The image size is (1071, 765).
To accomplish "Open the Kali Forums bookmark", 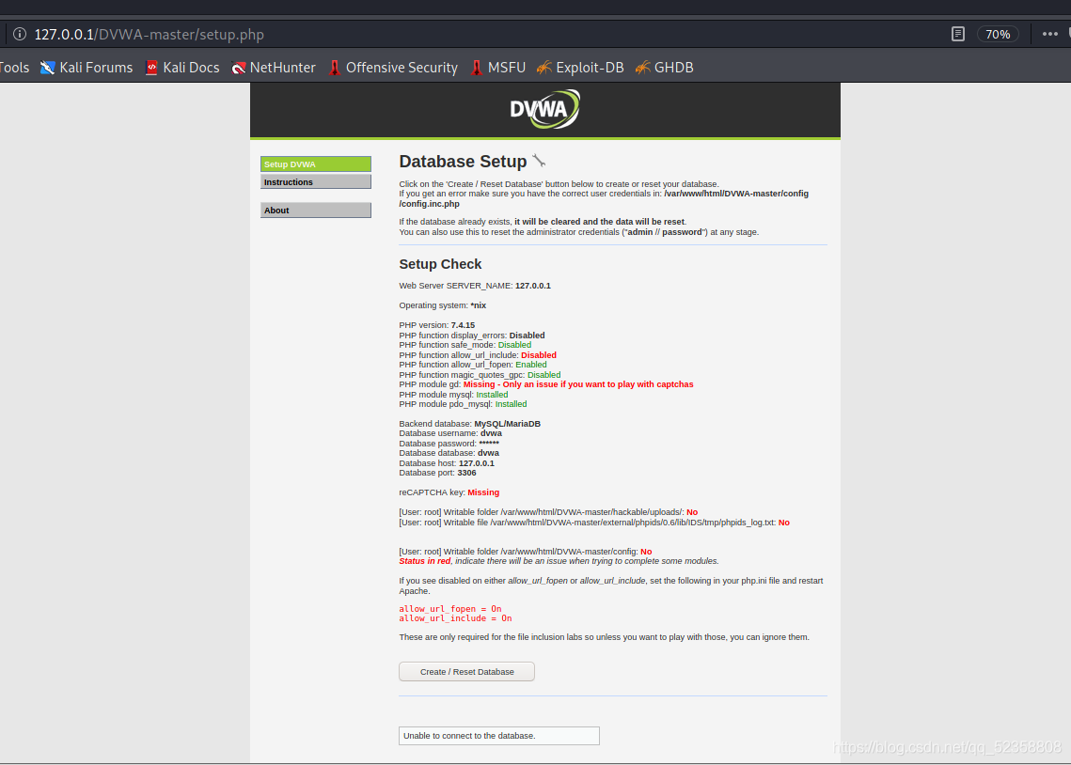I will [x=87, y=68].
